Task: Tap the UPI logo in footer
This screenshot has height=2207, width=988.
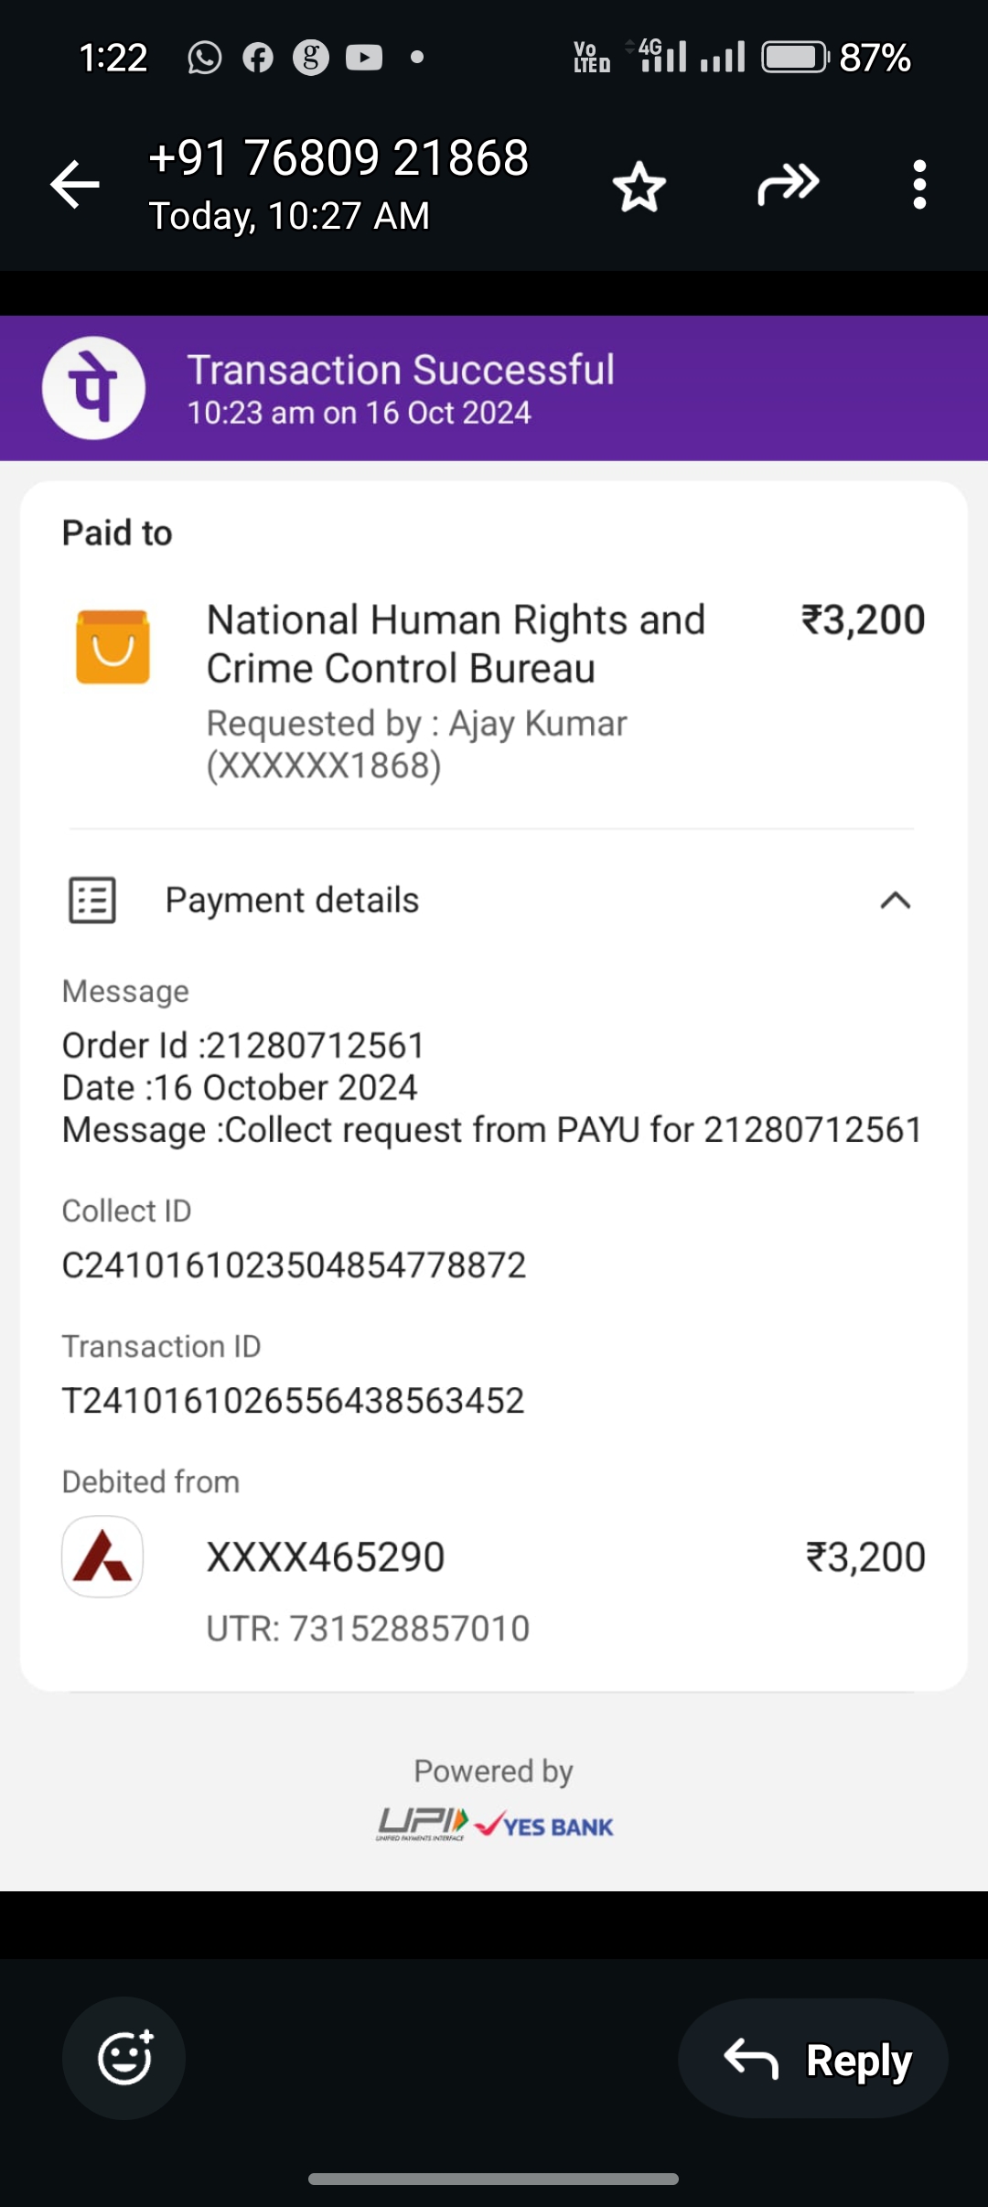Action: click(x=423, y=1824)
